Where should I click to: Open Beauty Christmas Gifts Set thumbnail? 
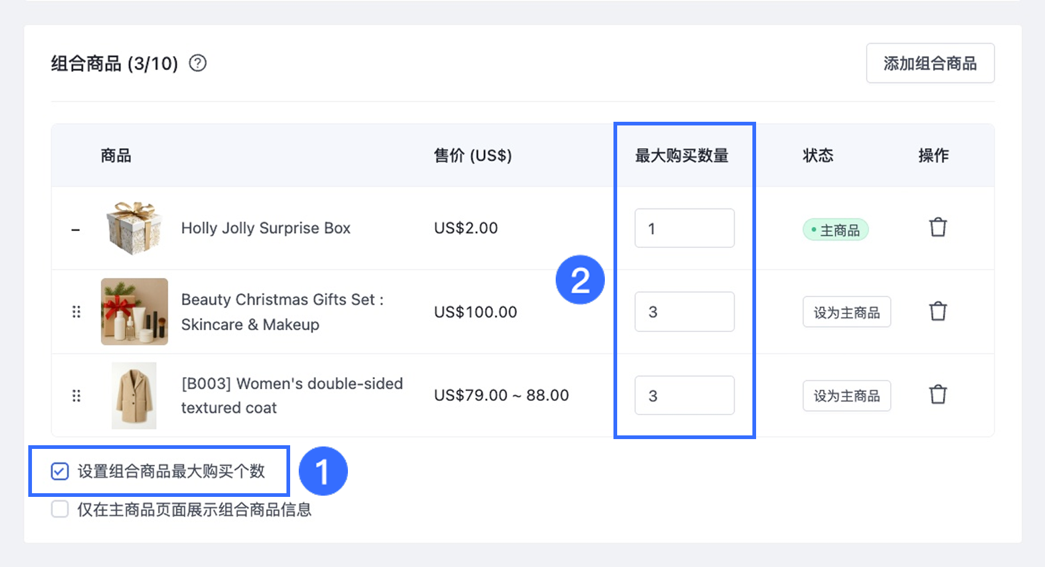click(x=134, y=312)
